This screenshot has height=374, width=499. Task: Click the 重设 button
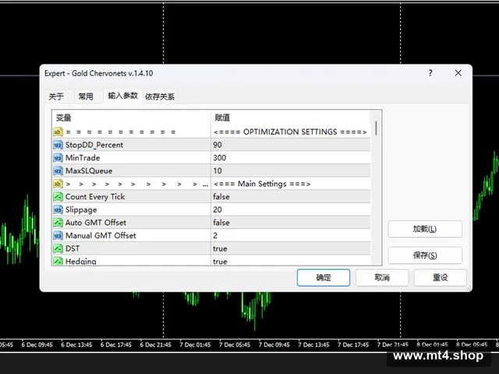(440, 277)
